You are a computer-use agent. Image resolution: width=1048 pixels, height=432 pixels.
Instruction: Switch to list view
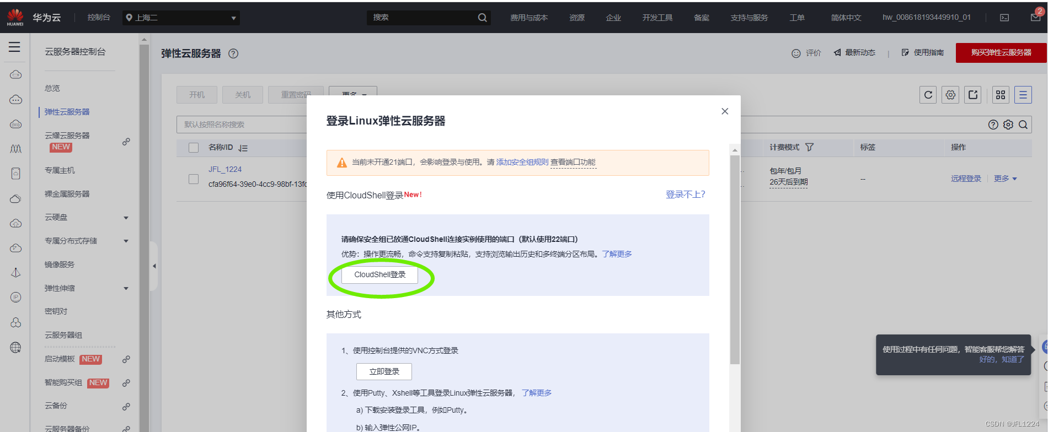1023,95
